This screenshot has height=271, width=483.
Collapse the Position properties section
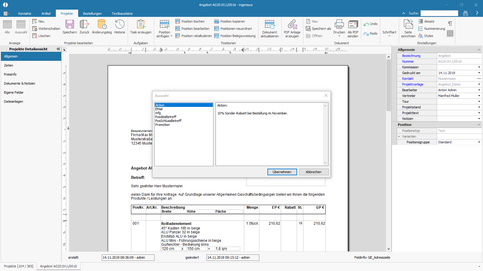tap(479, 125)
